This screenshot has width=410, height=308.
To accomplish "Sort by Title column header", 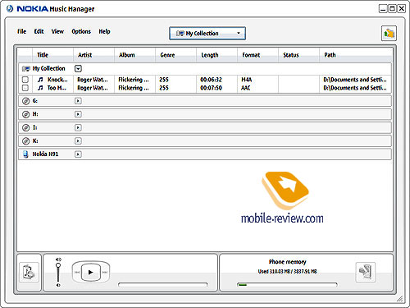I will tap(52, 55).
